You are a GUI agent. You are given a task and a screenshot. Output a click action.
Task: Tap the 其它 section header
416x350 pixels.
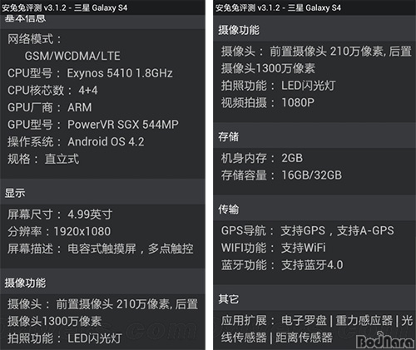(x=314, y=298)
